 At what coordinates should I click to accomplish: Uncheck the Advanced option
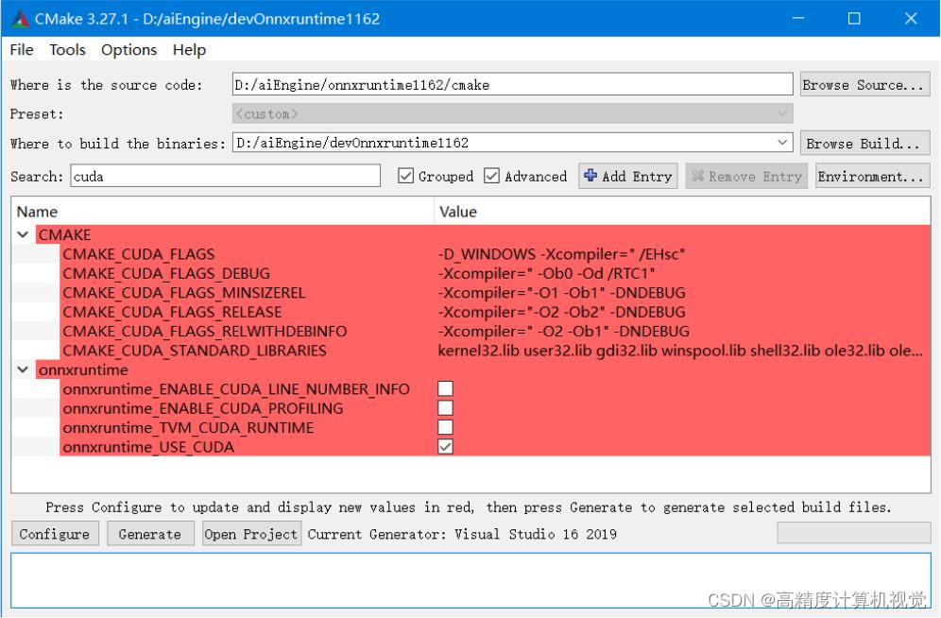click(x=493, y=176)
